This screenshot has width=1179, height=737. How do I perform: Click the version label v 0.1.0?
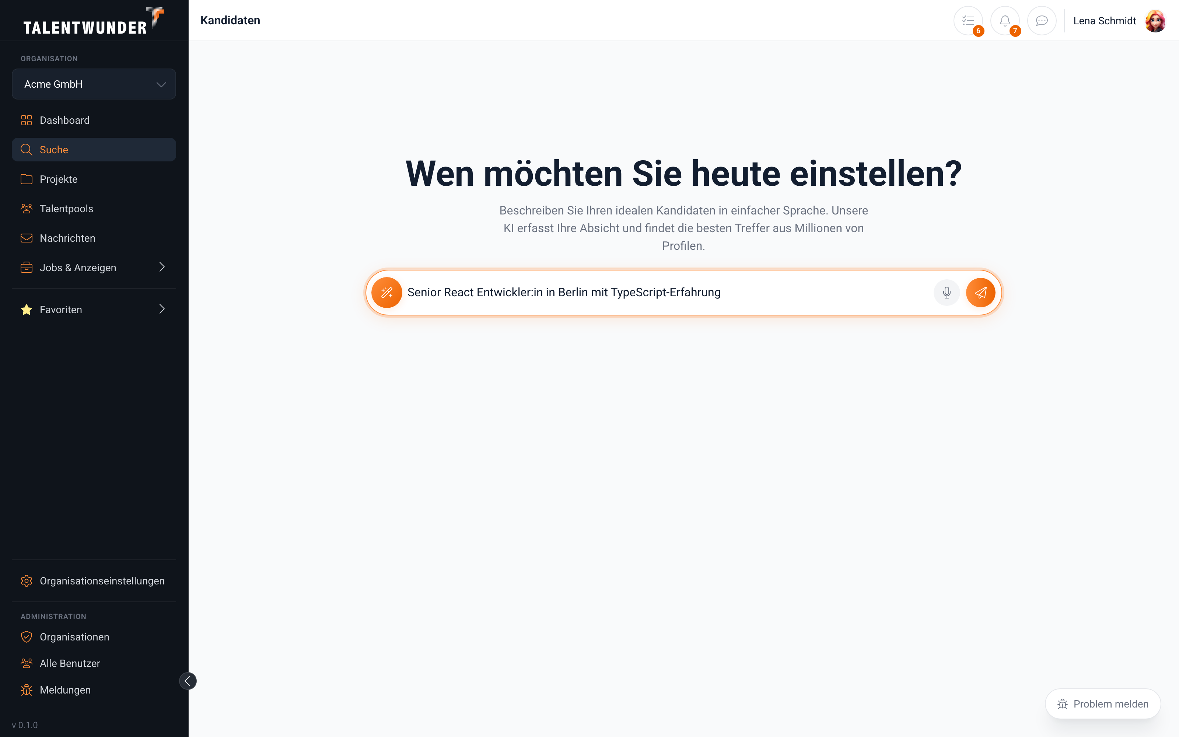click(x=25, y=725)
